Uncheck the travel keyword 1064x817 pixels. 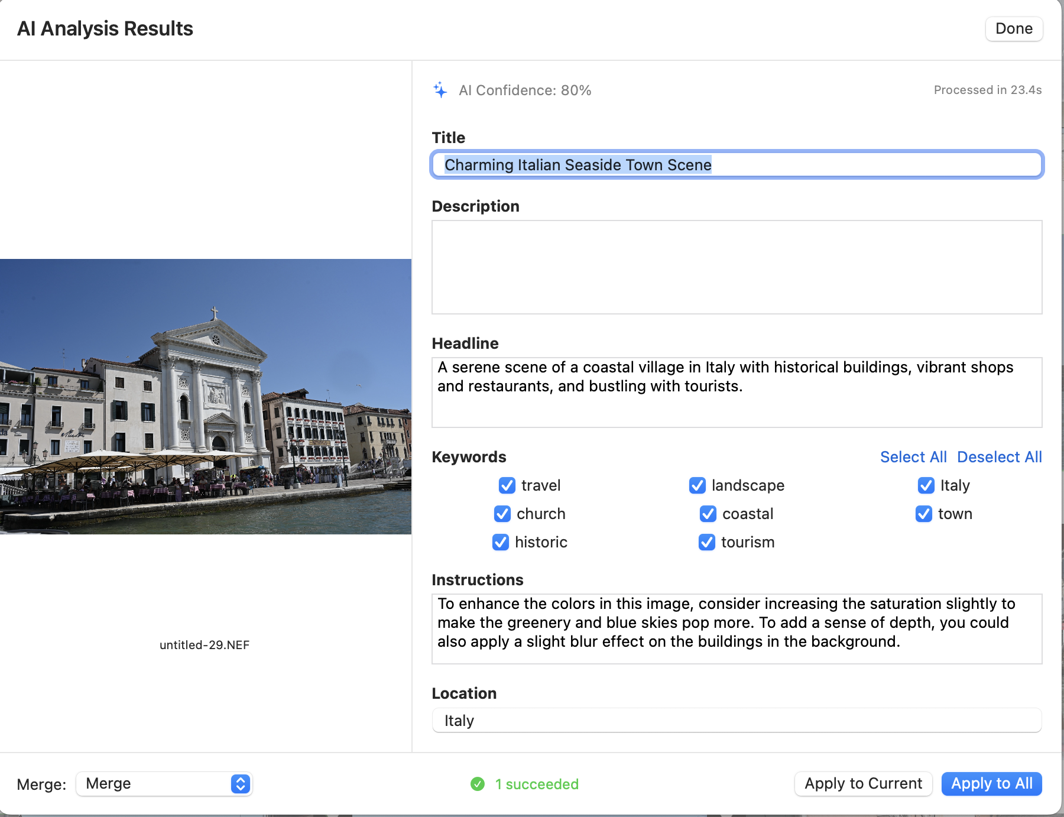(506, 485)
